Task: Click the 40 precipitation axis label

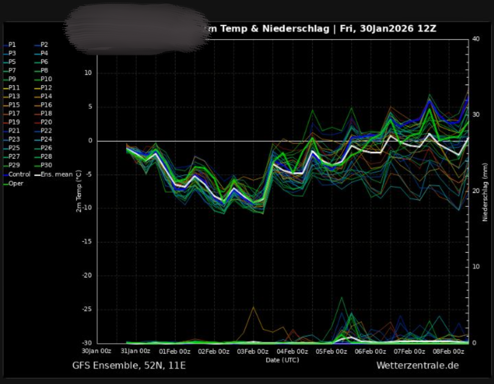Action: click(476, 39)
